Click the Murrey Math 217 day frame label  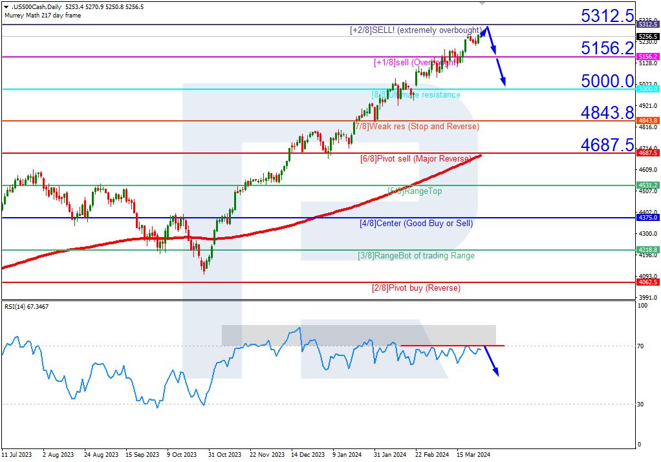click(43, 16)
